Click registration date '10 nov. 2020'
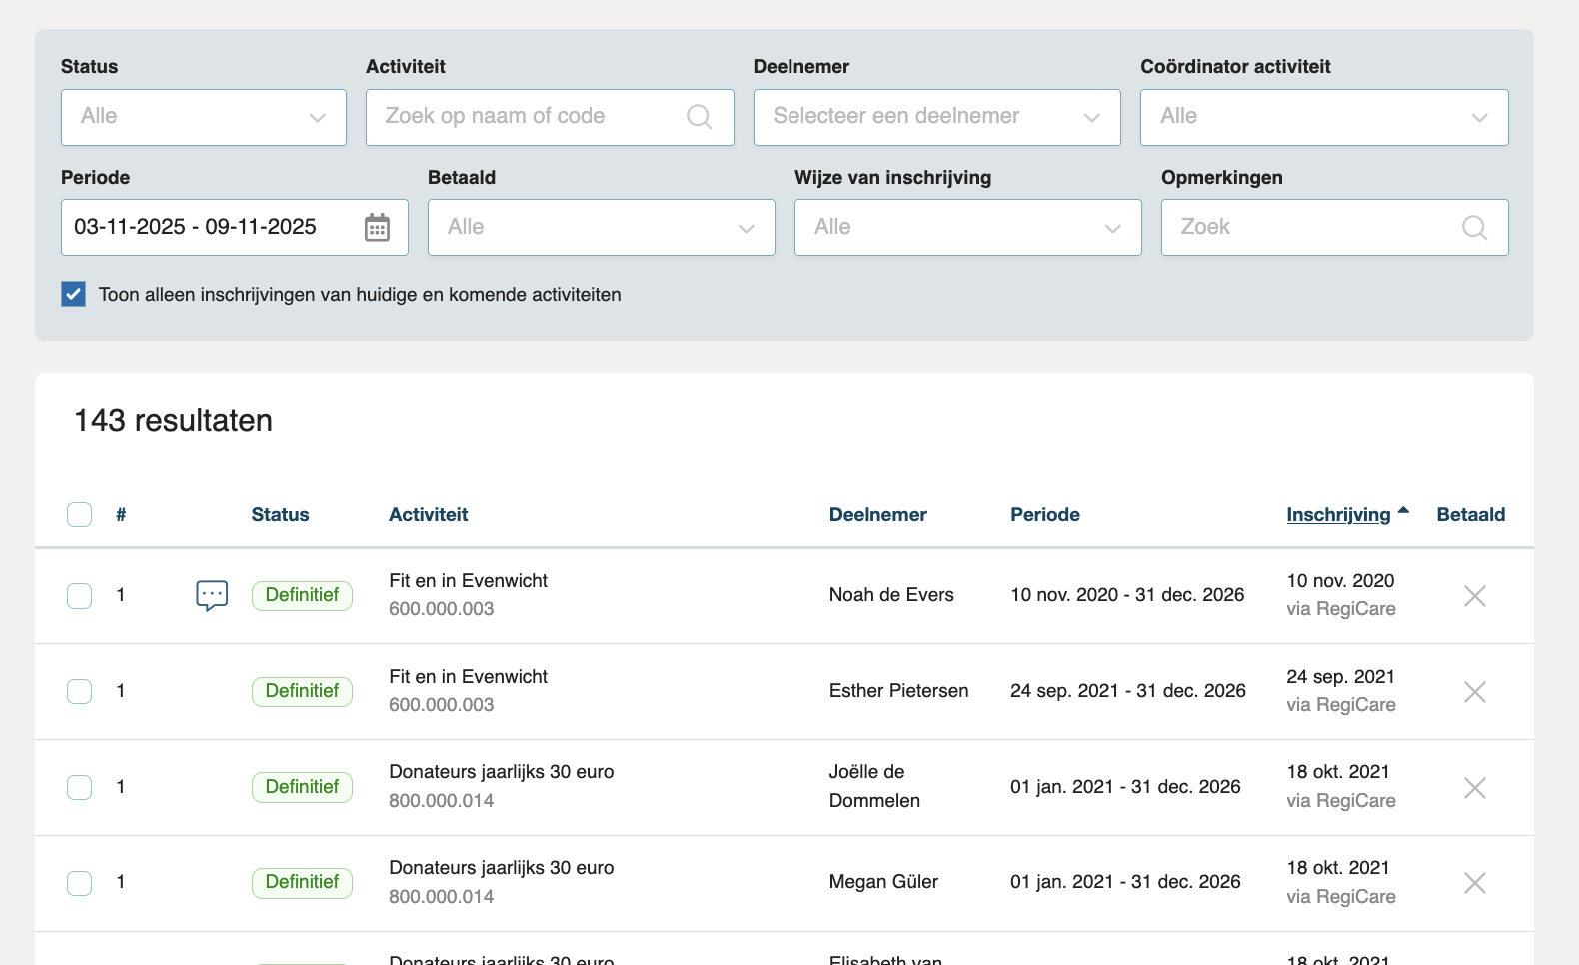The height and width of the screenshot is (965, 1579). (1340, 581)
